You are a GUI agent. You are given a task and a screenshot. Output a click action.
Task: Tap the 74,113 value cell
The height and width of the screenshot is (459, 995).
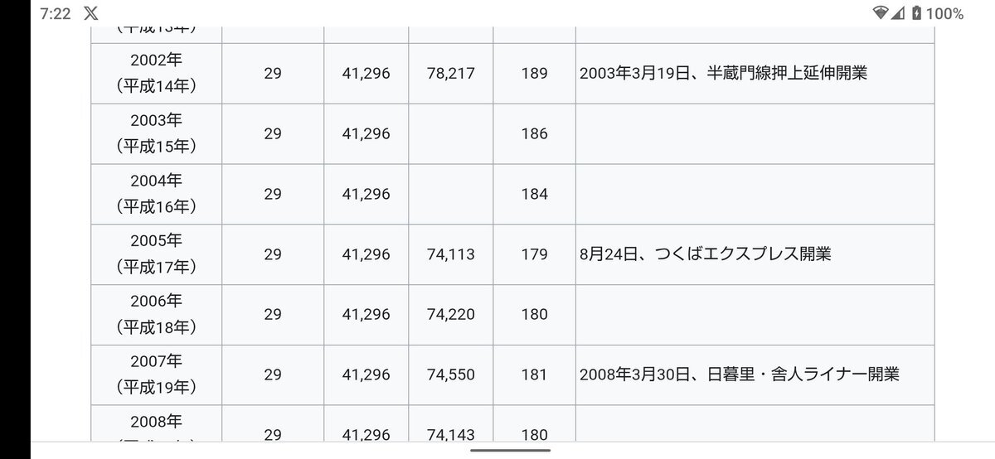451,254
